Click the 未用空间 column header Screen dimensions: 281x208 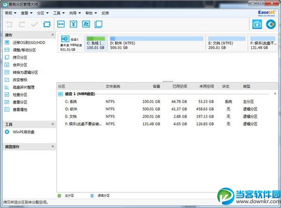(x=201, y=86)
